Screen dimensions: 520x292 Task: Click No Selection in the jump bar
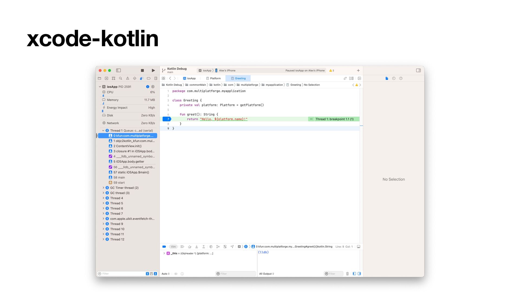(x=312, y=85)
